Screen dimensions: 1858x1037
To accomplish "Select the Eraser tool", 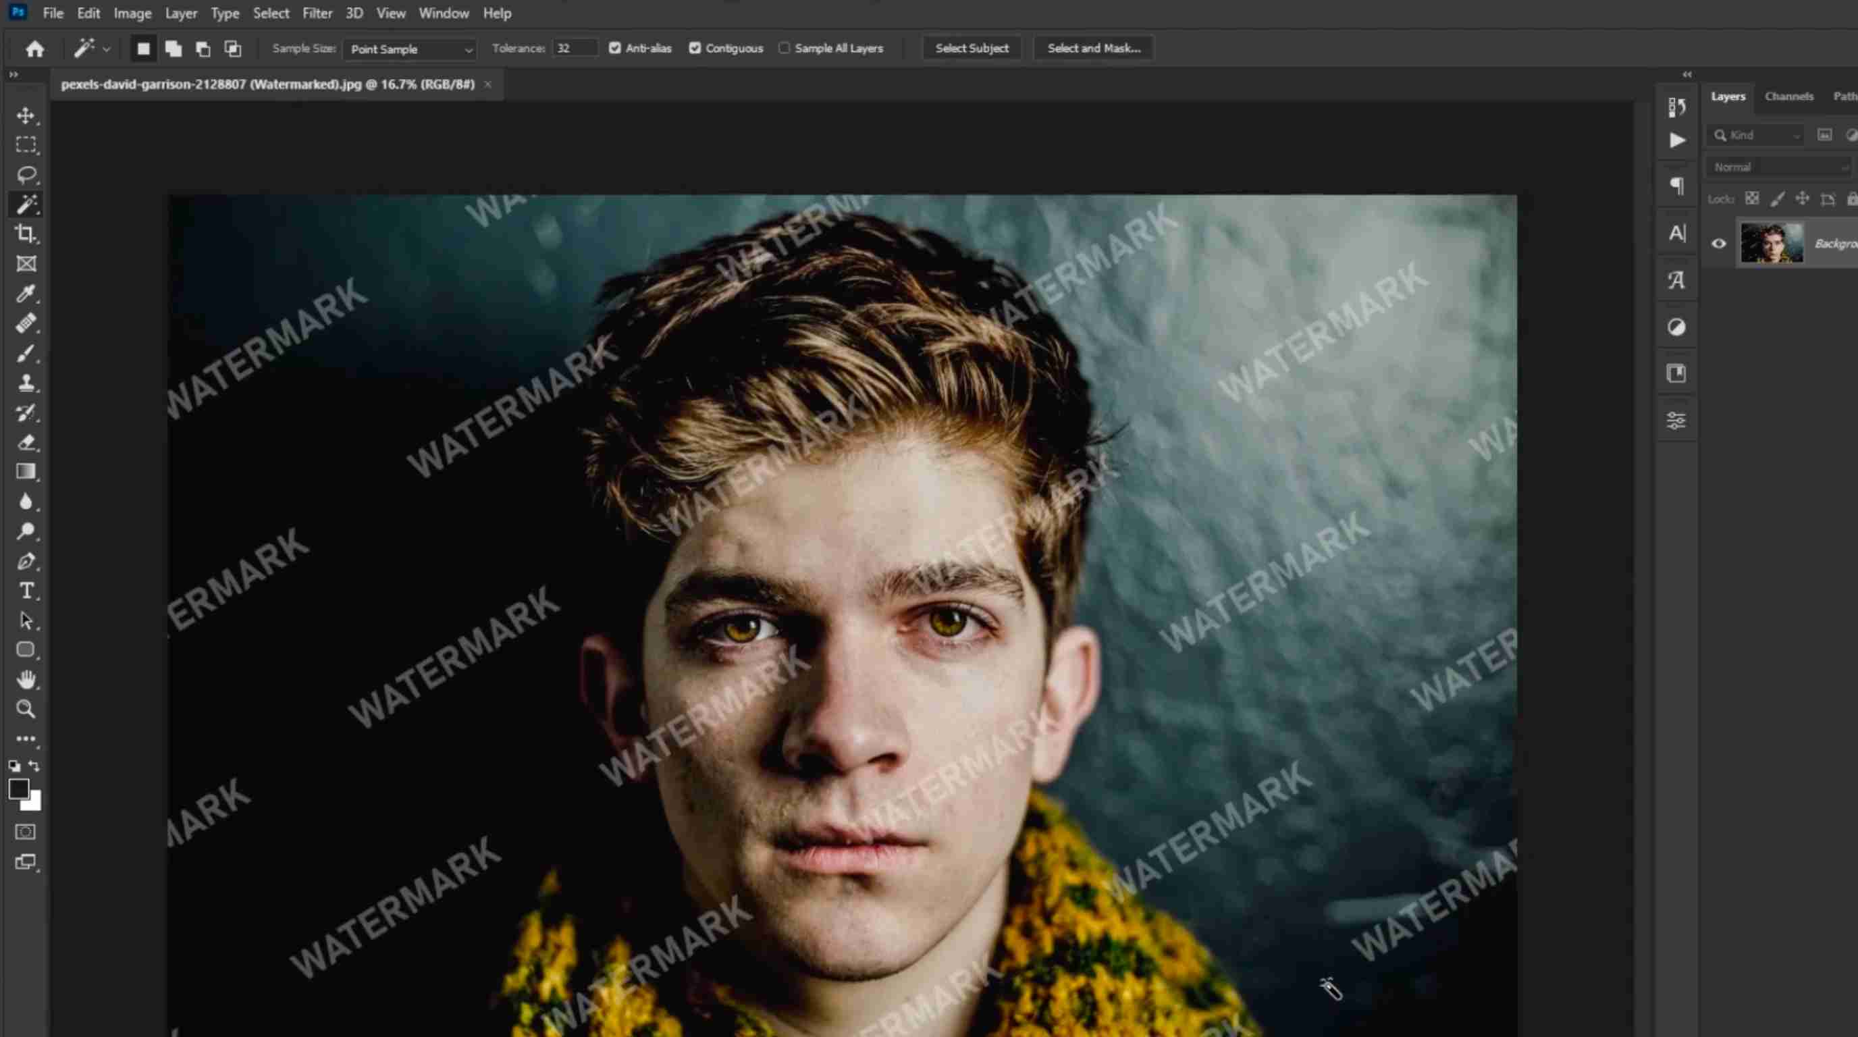I will (x=26, y=442).
